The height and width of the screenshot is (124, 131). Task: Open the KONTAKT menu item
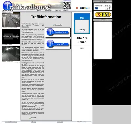tap(66, 11)
